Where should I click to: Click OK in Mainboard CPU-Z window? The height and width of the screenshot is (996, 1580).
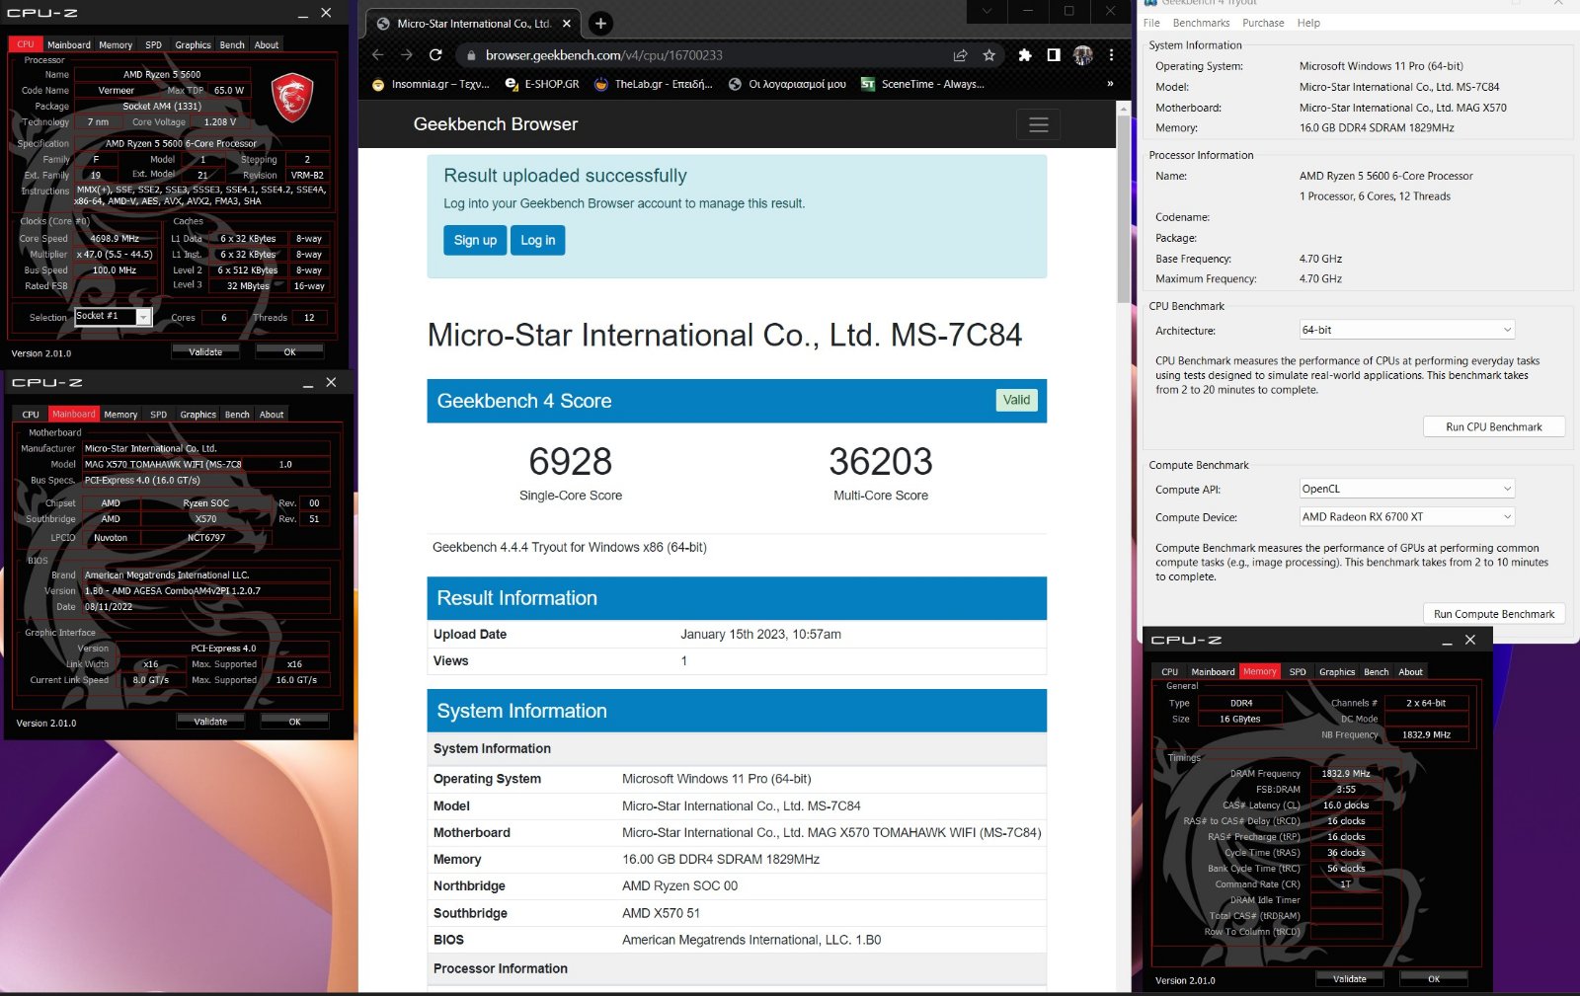(x=294, y=722)
